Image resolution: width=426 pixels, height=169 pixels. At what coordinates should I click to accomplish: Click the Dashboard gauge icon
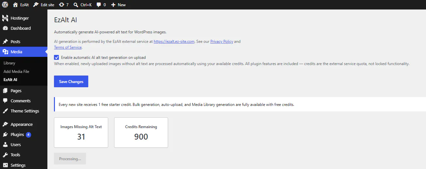(x=5, y=28)
